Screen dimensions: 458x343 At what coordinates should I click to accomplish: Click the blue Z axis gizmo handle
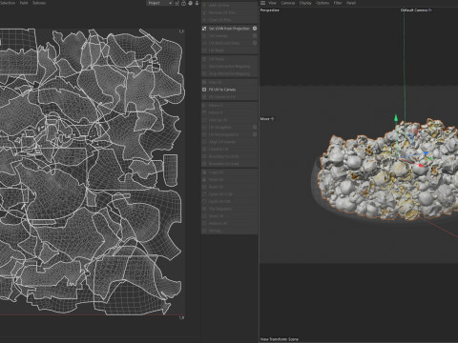point(426,153)
